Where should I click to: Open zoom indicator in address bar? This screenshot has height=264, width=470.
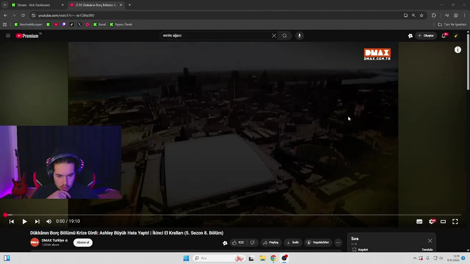tap(413, 15)
